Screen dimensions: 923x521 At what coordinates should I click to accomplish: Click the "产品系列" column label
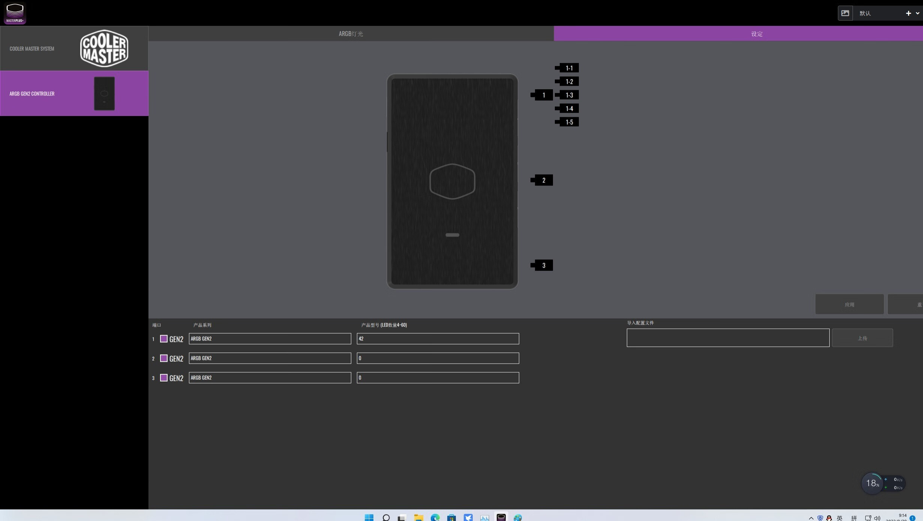(202, 325)
